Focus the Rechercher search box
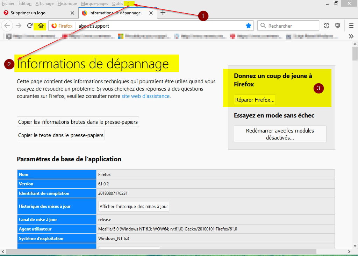 coord(288,26)
